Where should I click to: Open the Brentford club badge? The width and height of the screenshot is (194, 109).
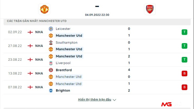[x=51, y=70]
